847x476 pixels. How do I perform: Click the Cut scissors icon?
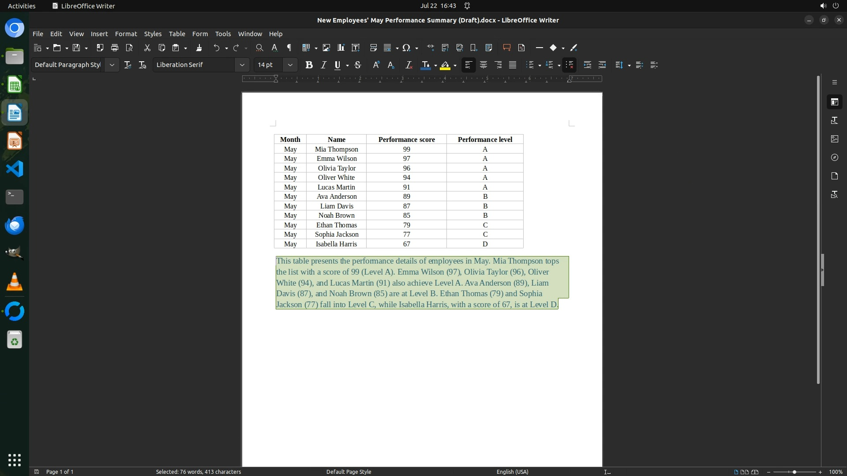coord(147,48)
